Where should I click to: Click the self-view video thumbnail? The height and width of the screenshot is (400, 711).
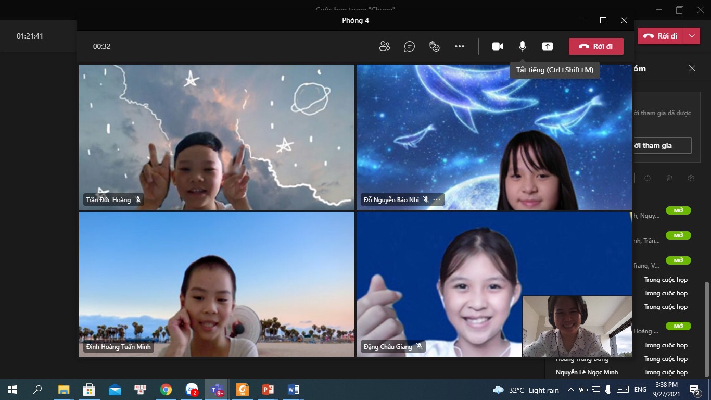(577, 326)
